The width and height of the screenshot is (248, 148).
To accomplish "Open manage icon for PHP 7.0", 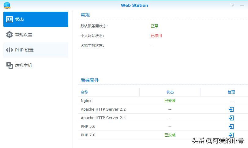I will (231, 135).
